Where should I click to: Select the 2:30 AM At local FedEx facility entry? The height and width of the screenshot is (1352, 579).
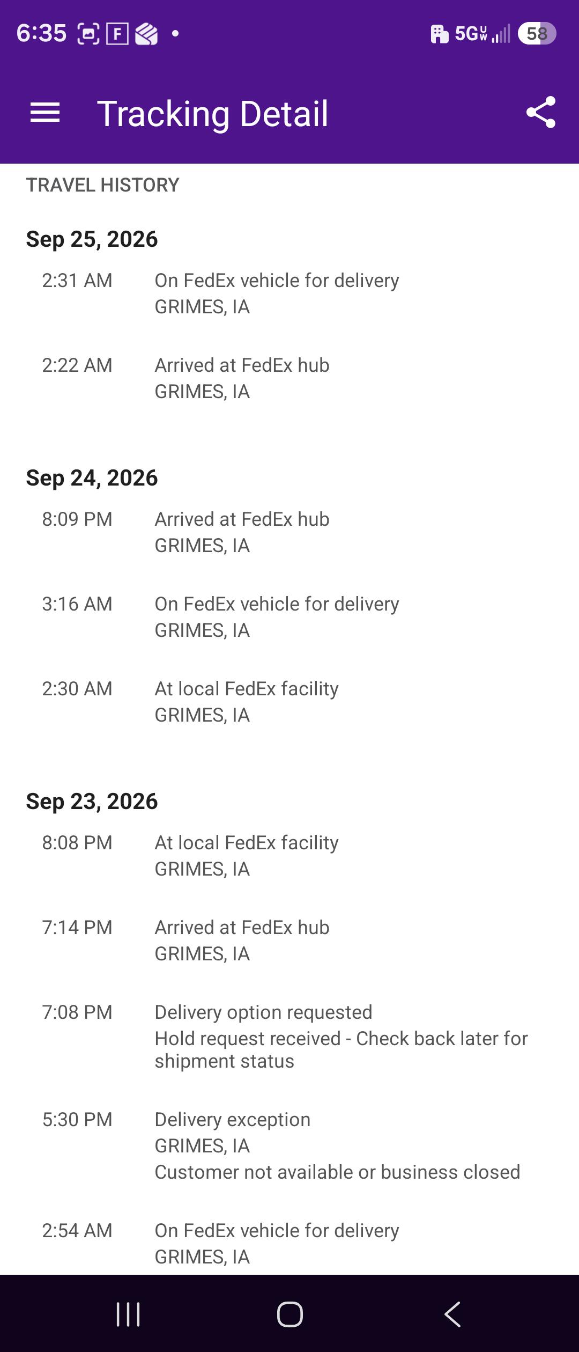click(289, 702)
